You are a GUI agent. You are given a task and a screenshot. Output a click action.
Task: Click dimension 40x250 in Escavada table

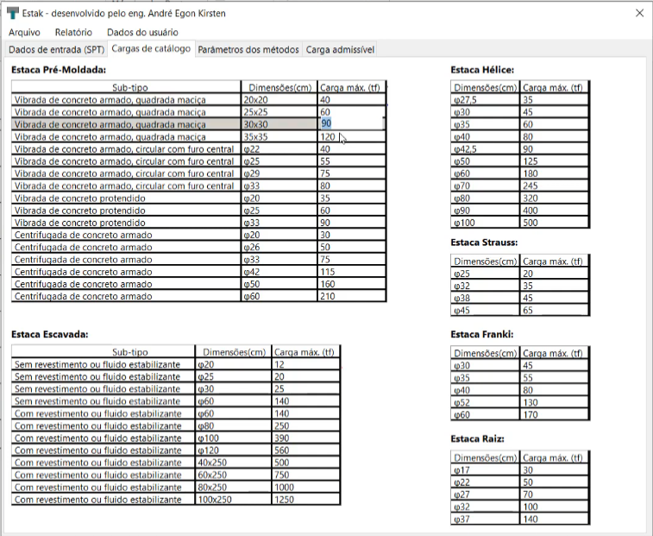click(x=233, y=463)
